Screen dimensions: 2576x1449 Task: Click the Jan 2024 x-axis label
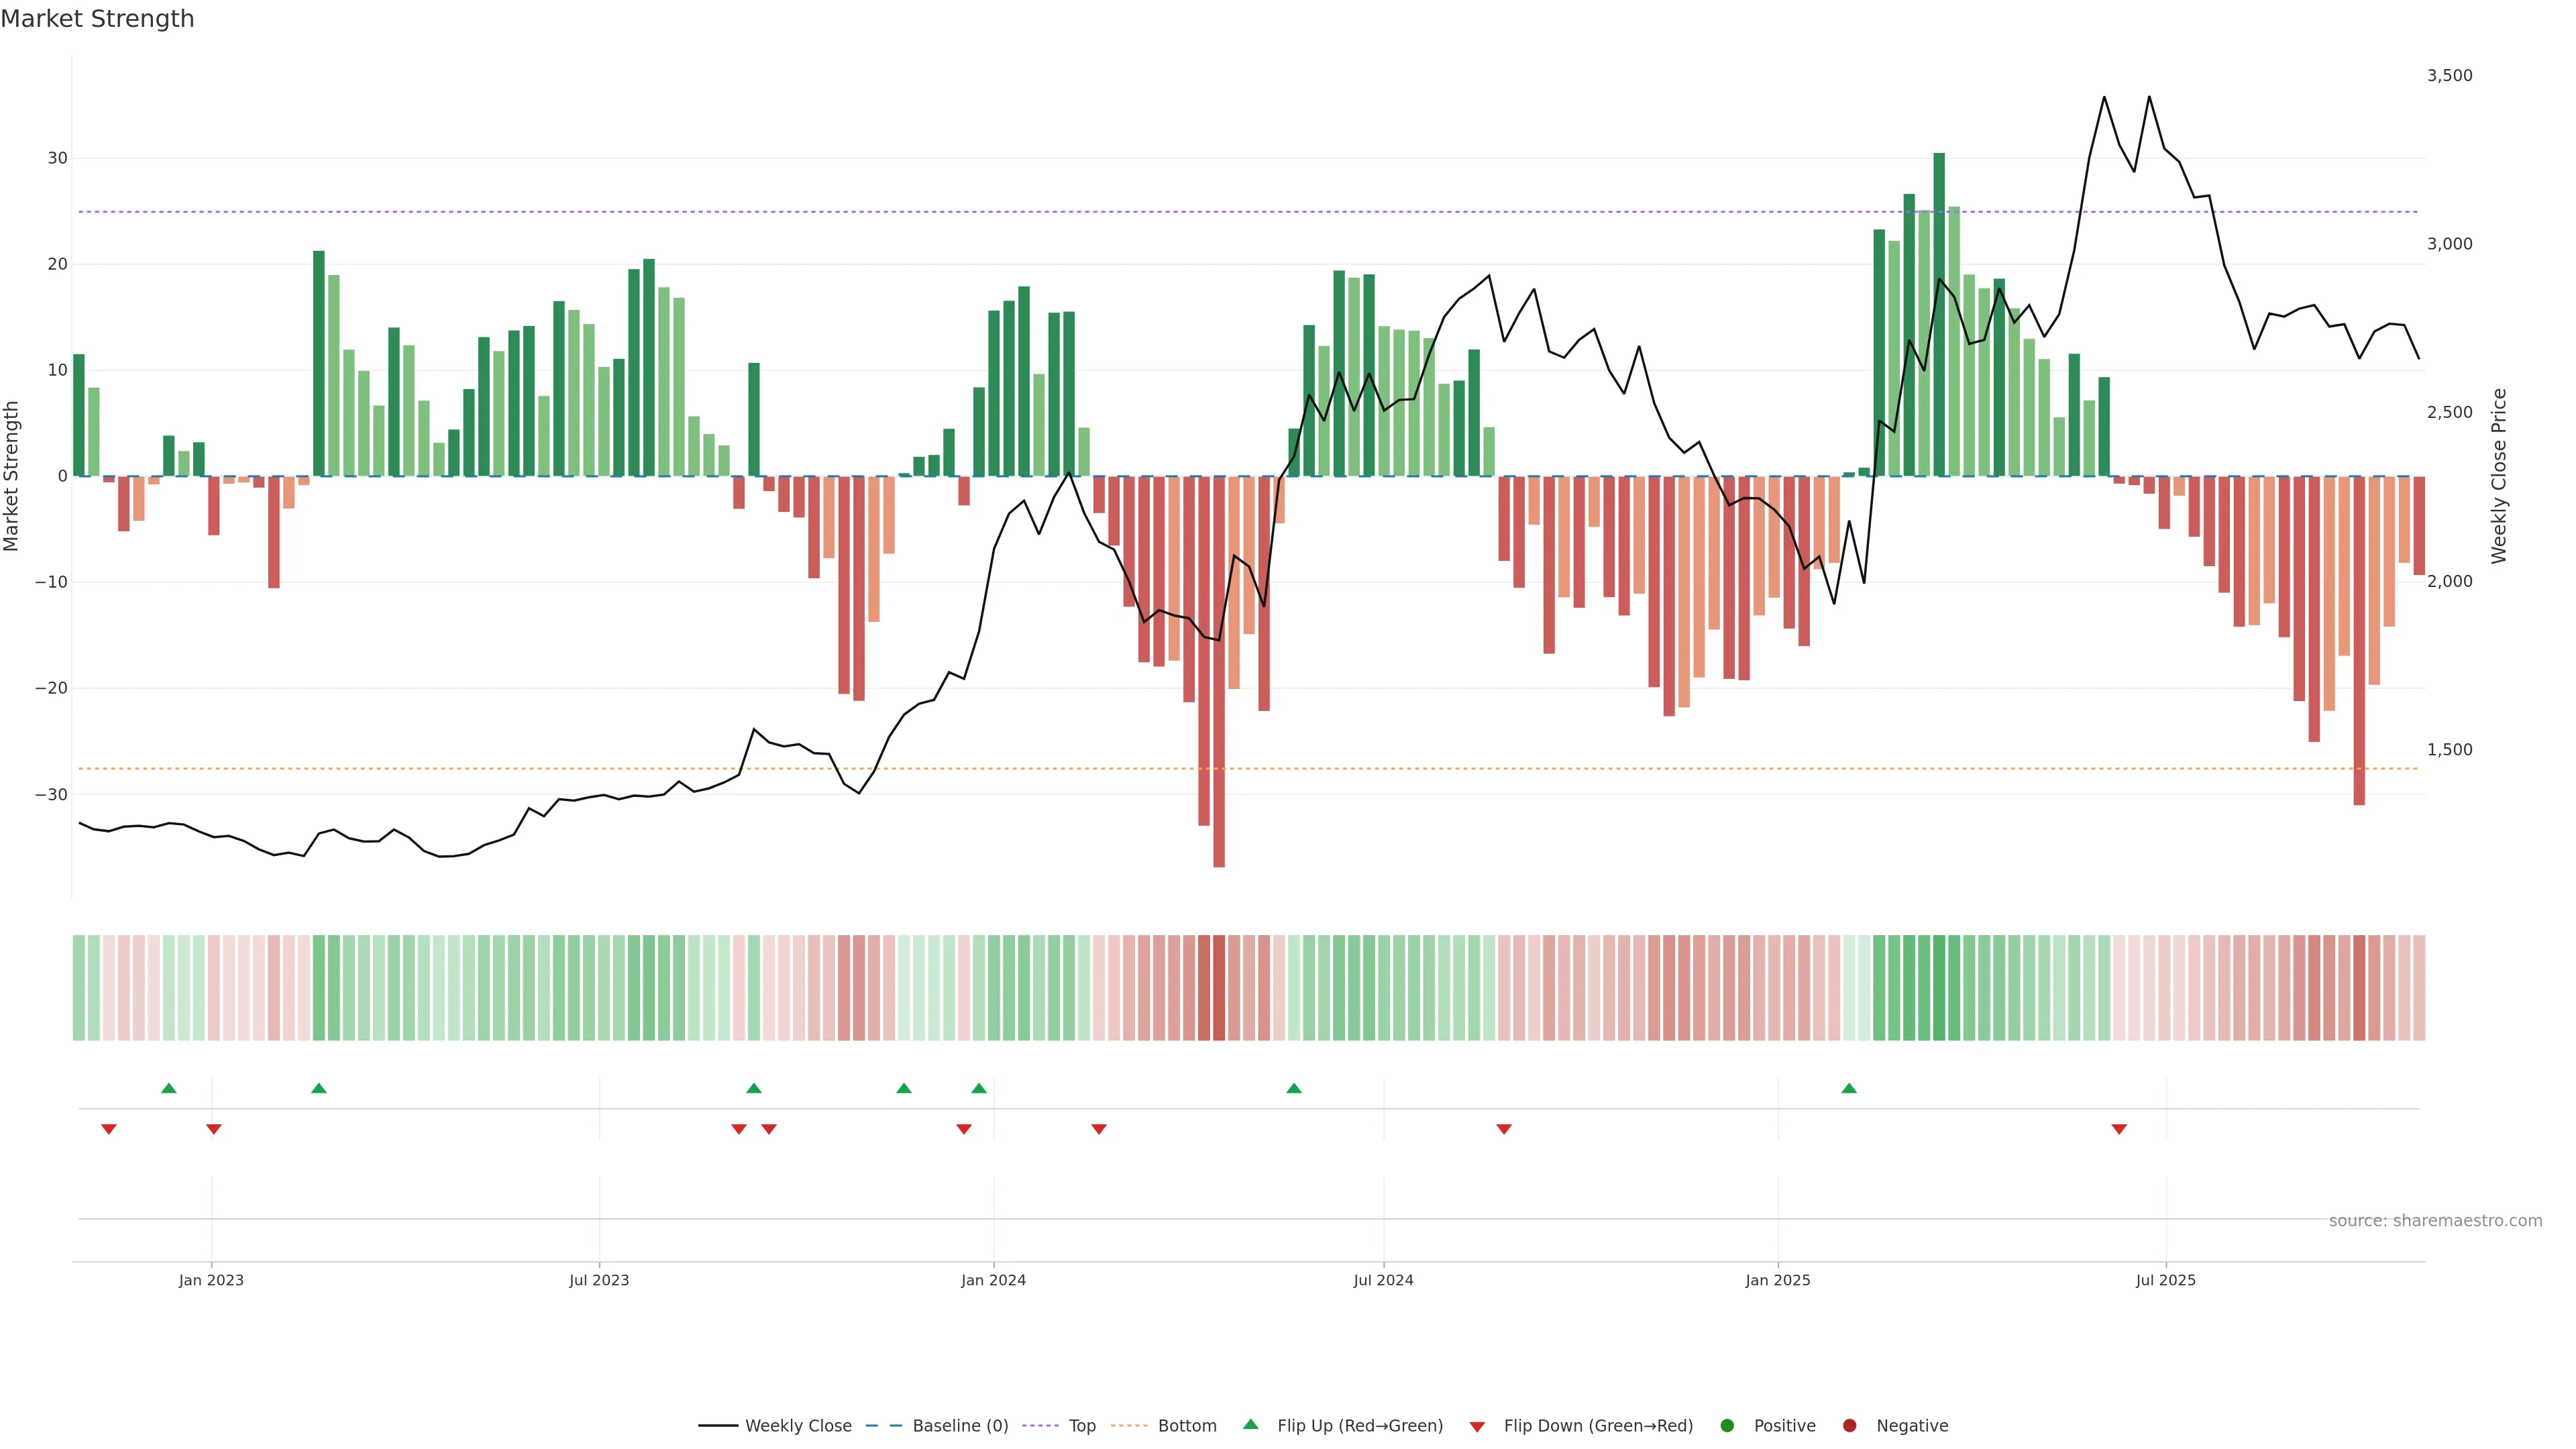point(993,1280)
